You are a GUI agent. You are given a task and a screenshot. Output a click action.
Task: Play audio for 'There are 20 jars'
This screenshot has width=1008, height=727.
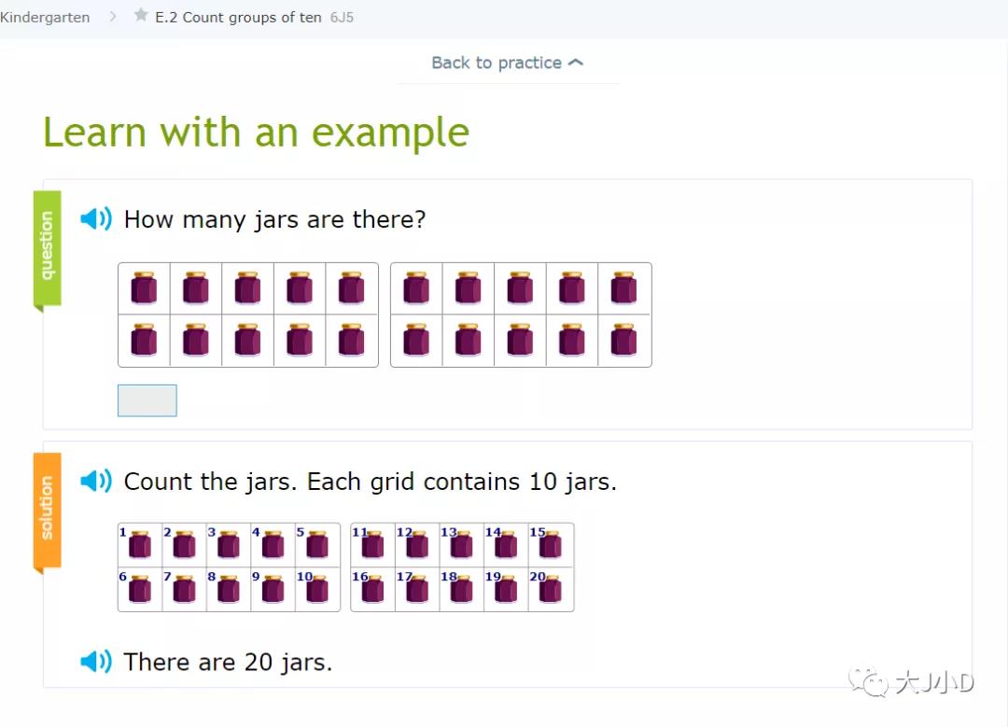pos(95,662)
